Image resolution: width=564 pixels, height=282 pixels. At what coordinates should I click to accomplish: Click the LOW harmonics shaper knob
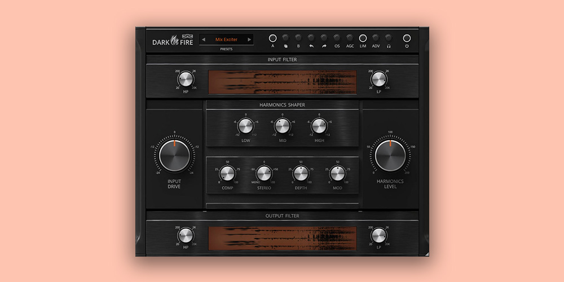coord(246,126)
